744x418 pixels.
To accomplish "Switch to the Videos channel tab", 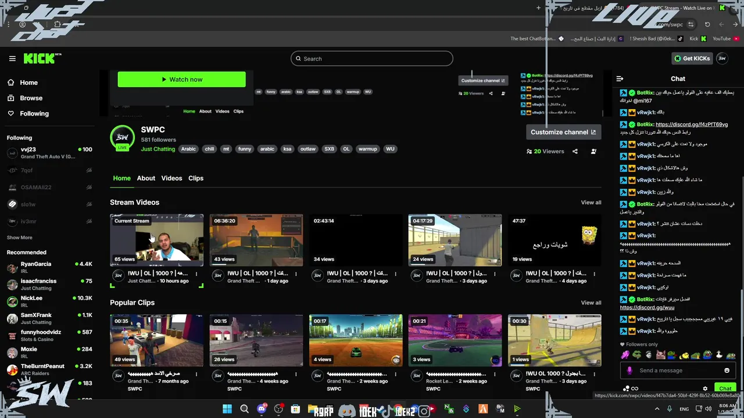I will point(171,178).
